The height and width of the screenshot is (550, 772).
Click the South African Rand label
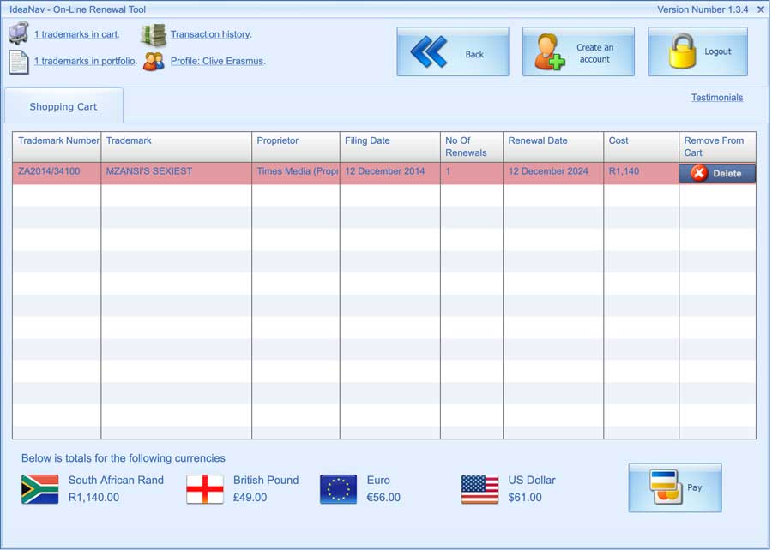click(x=116, y=481)
